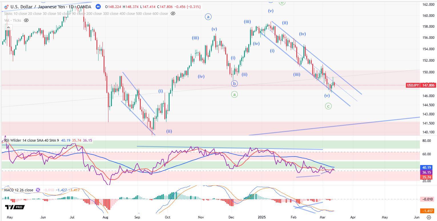Click the green circled 'a' wave label
This screenshot has width=437, height=221.
tap(234, 95)
